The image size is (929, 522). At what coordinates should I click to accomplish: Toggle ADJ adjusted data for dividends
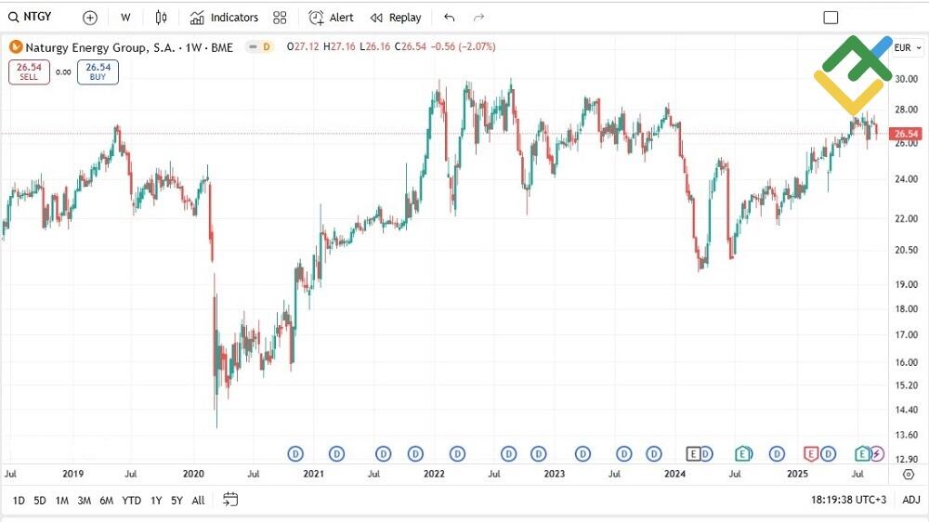point(910,500)
